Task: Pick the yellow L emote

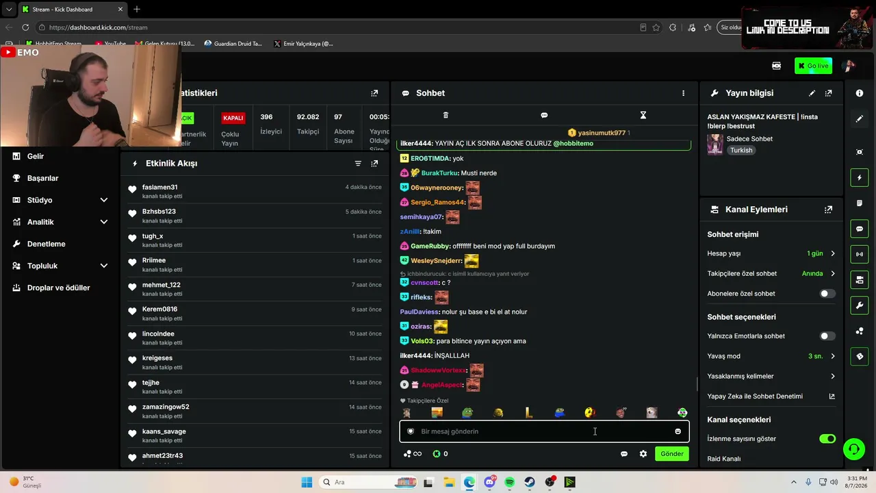Action: [528, 413]
